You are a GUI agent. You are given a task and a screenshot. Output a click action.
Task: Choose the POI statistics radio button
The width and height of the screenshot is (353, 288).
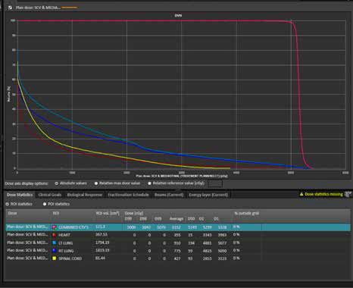pyautogui.click(x=45, y=204)
